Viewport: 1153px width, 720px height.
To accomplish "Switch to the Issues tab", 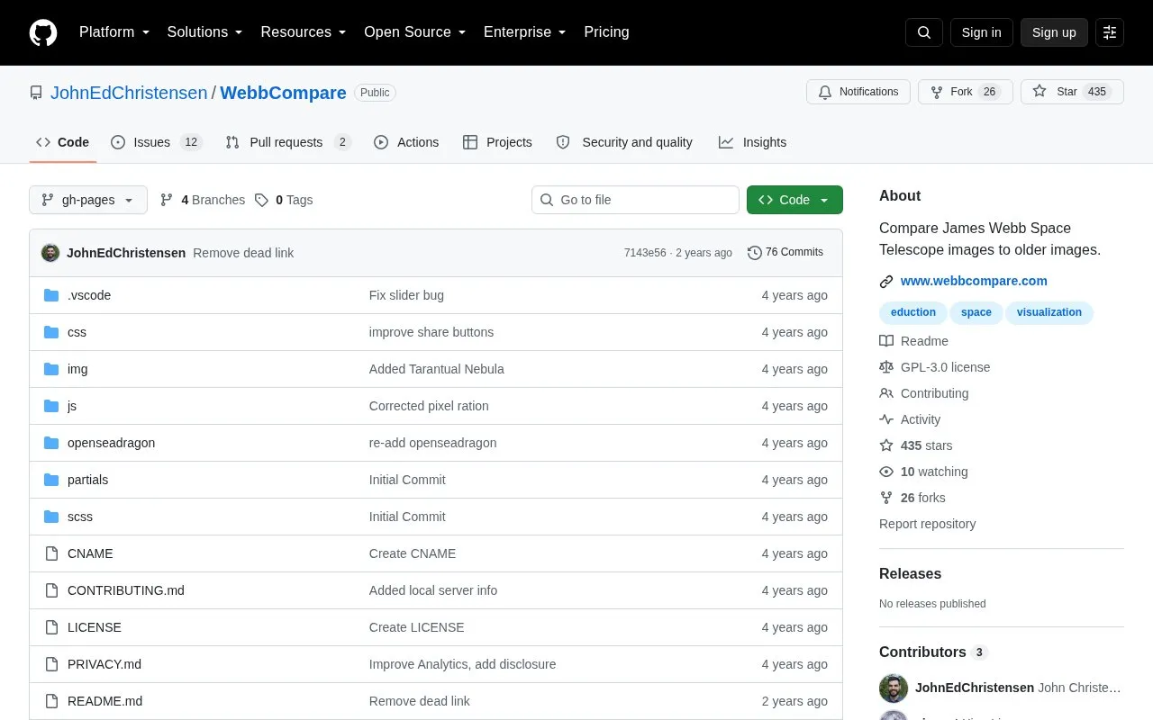I will point(157,142).
